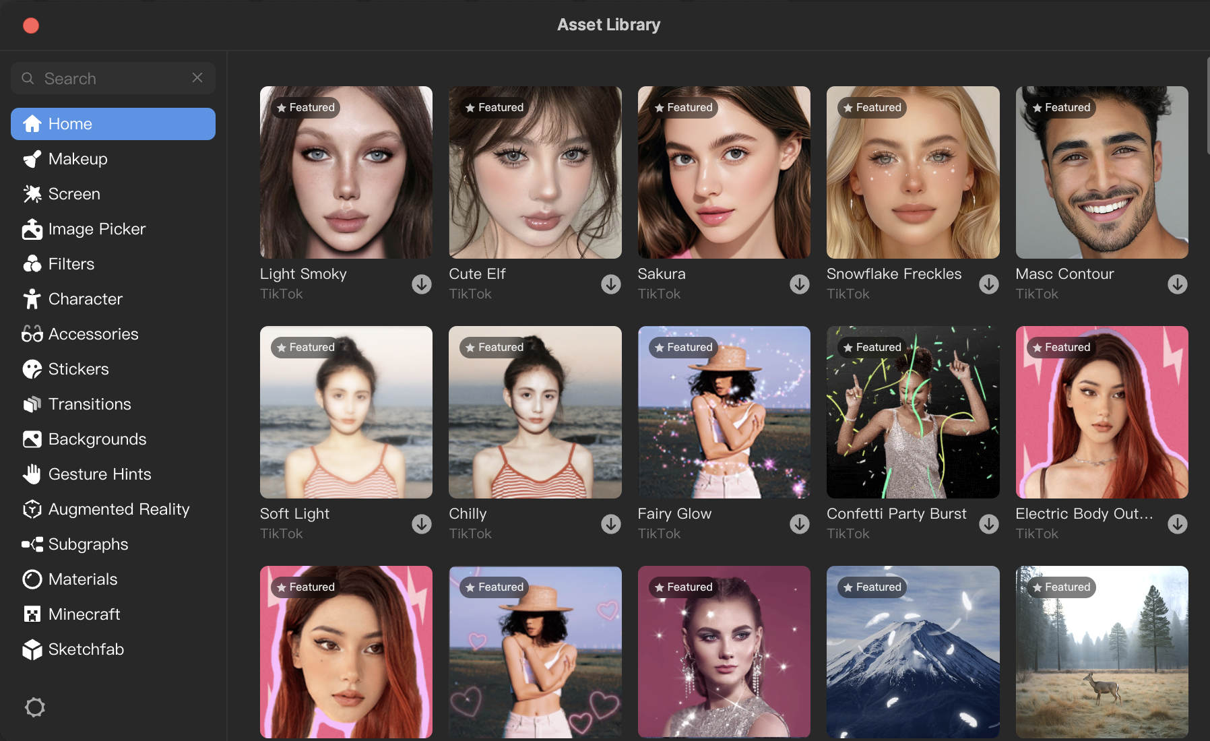
Task: Clear the search field with the X
Action: click(197, 77)
